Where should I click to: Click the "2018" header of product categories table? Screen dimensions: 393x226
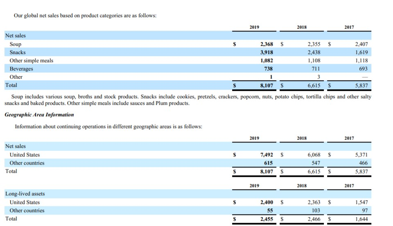[302, 27]
